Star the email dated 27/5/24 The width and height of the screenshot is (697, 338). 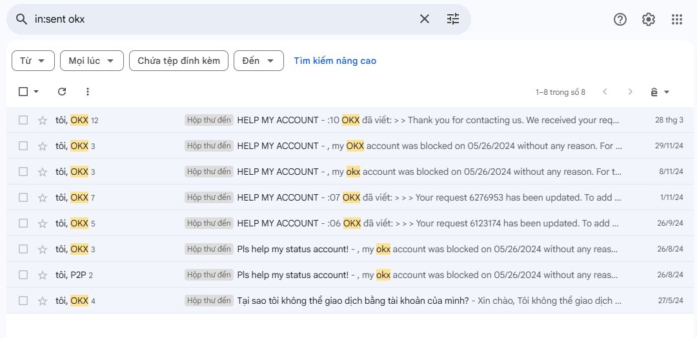42,301
